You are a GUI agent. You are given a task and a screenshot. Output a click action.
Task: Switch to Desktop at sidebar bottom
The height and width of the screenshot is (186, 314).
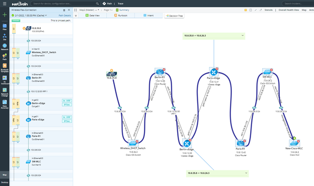tap(5, 182)
